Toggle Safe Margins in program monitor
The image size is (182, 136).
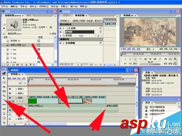click(170, 59)
